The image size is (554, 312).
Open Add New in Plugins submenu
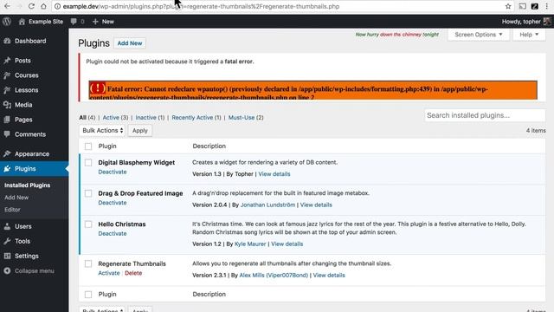(16, 198)
